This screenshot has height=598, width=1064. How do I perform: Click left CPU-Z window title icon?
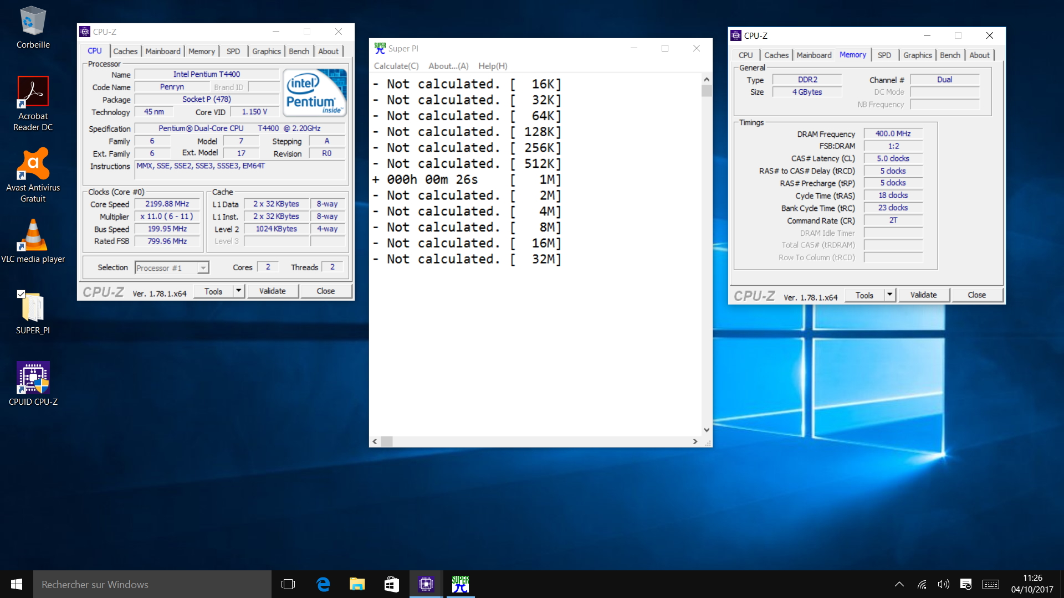pyautogui.click(x=85, y=32)
